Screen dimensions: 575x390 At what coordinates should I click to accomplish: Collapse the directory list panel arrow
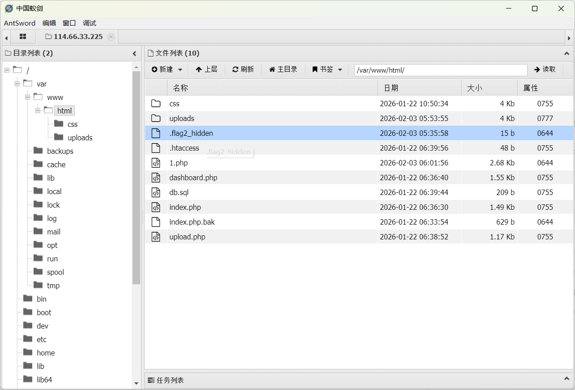pyautogui.click(x=134, y=53)
